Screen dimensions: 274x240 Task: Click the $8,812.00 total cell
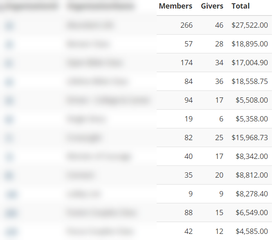coord(252,175)
